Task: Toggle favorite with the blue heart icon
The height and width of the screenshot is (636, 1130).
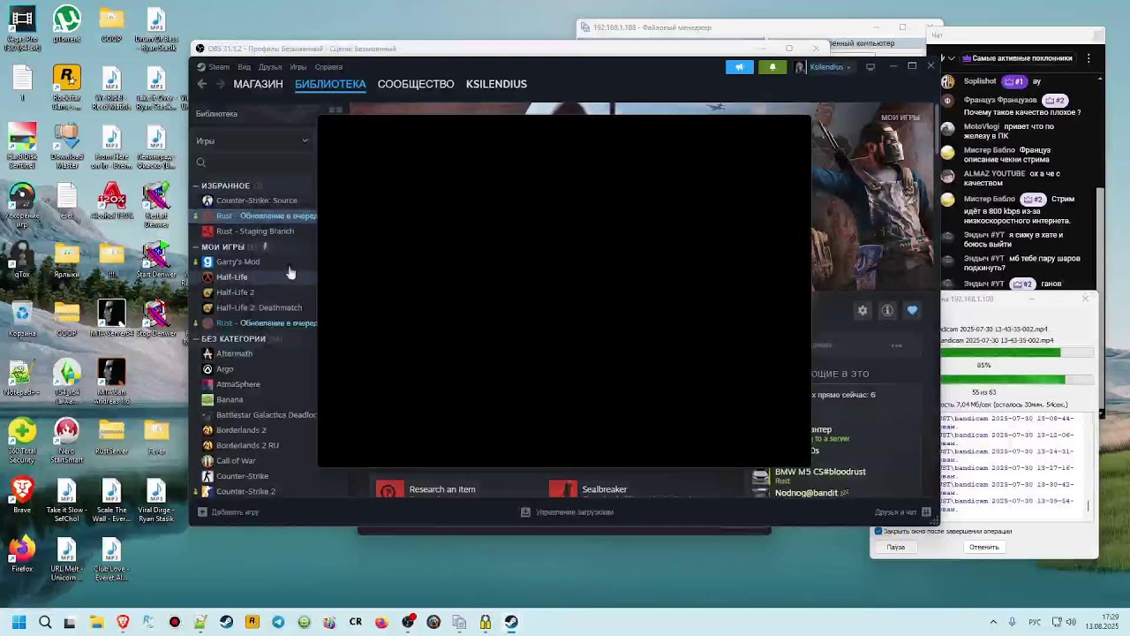Action: click(912, 310)
